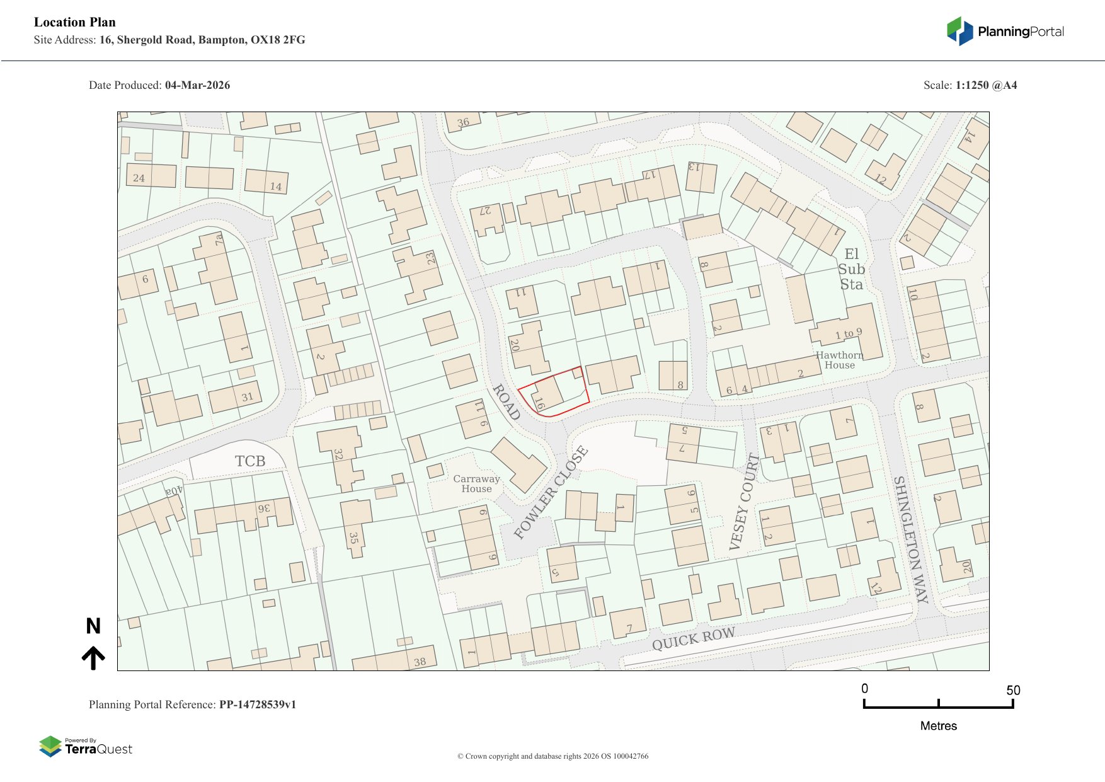
Task: Click the Location Plan heading
Action: tap(75, 22)
